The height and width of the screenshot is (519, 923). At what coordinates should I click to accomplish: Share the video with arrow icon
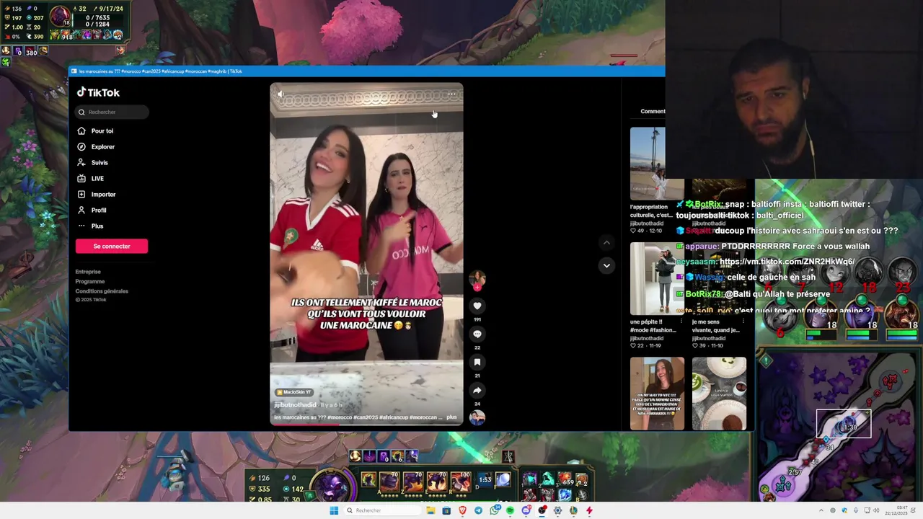pos(477,390)
